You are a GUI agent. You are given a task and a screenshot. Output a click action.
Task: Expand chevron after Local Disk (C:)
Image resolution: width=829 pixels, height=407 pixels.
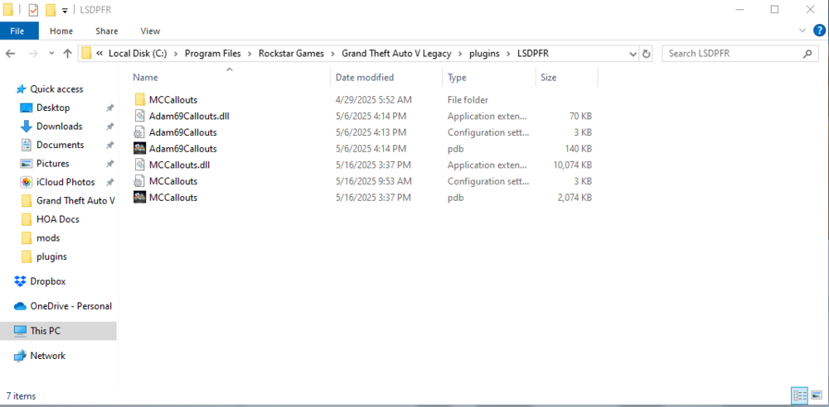176,53
